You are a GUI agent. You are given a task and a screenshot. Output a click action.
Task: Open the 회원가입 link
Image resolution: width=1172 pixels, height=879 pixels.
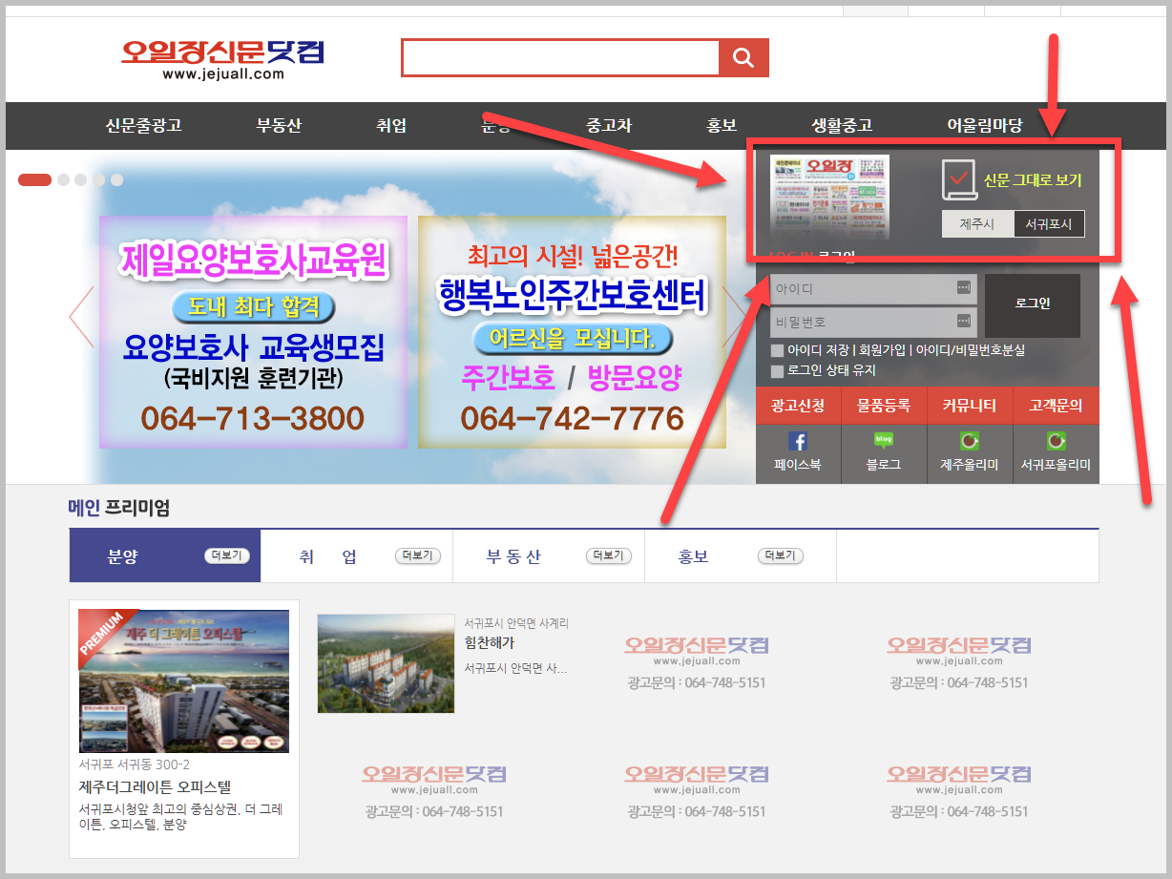click(x=884, y=350)
